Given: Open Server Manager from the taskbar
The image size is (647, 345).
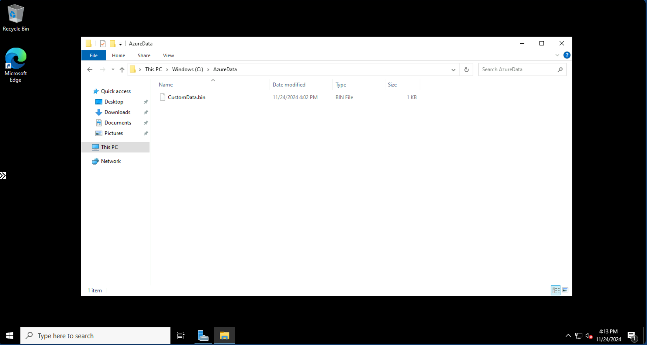Looking at the screenshot, I should 203,336.
